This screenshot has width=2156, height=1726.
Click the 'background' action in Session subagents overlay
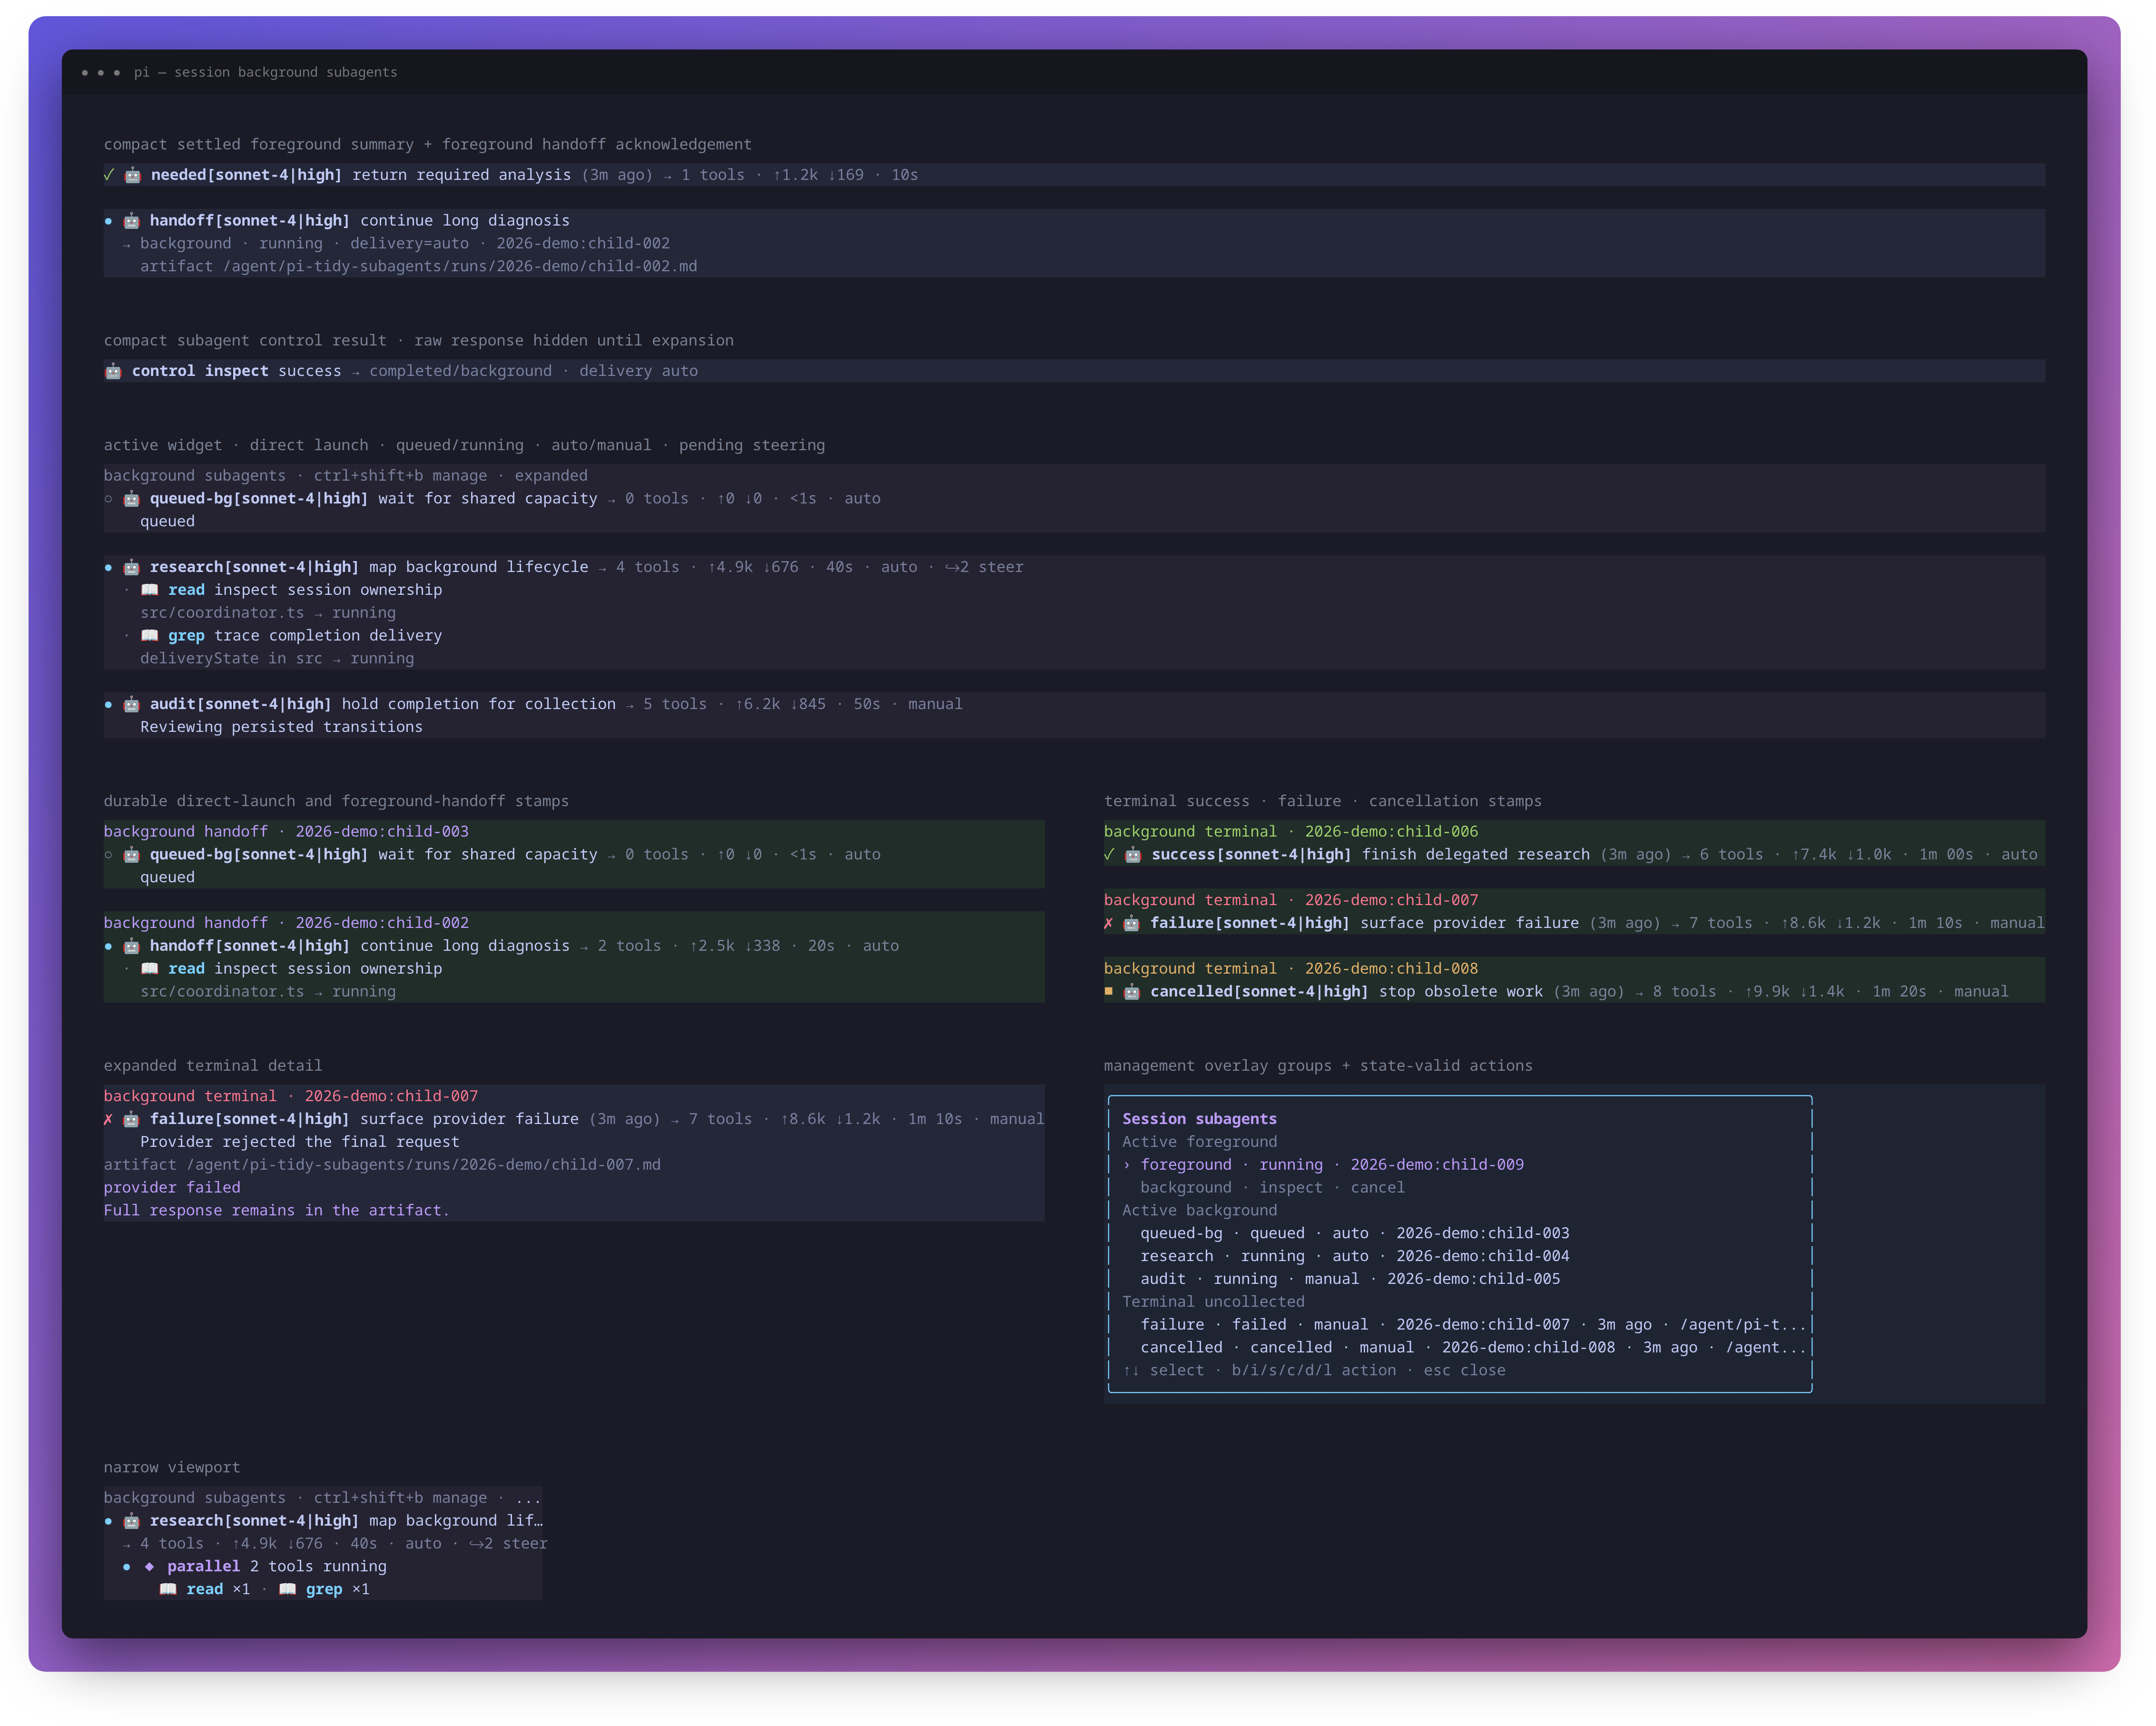pyautogui.click(x=1186, y=1188)
